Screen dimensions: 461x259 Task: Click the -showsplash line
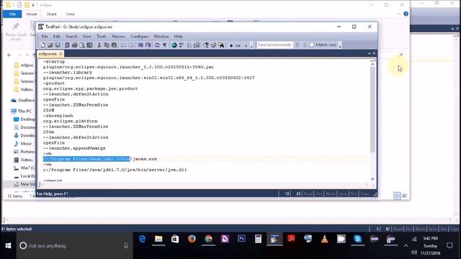click(x=58, y=116)
